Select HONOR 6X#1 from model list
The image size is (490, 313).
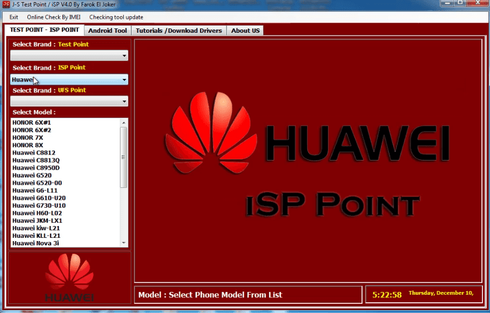point(32,122)
